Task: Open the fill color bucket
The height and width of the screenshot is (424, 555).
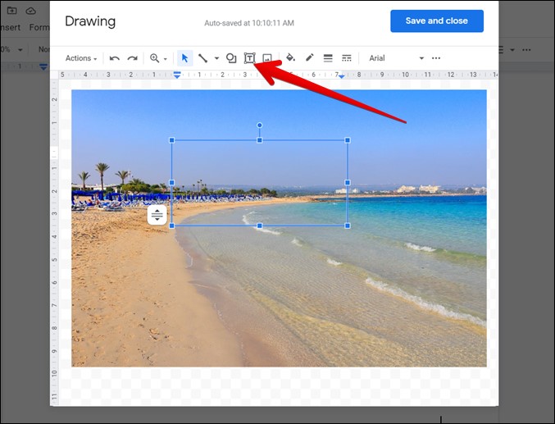Action: click(x=290, y=58)
